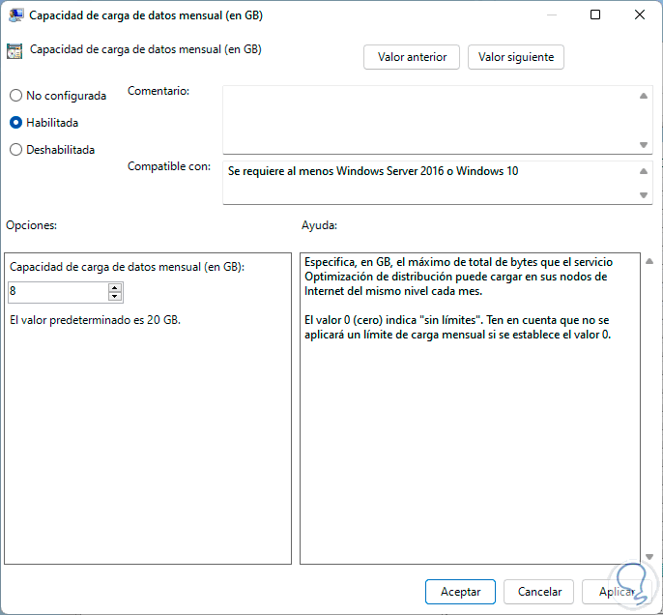Screen dimensions: 663x615
Task: Increase monthly upload cap with up spinner arrow
Action: (x=115, y=287)
